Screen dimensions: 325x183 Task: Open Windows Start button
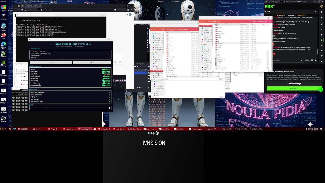click(x=1, y=129)
